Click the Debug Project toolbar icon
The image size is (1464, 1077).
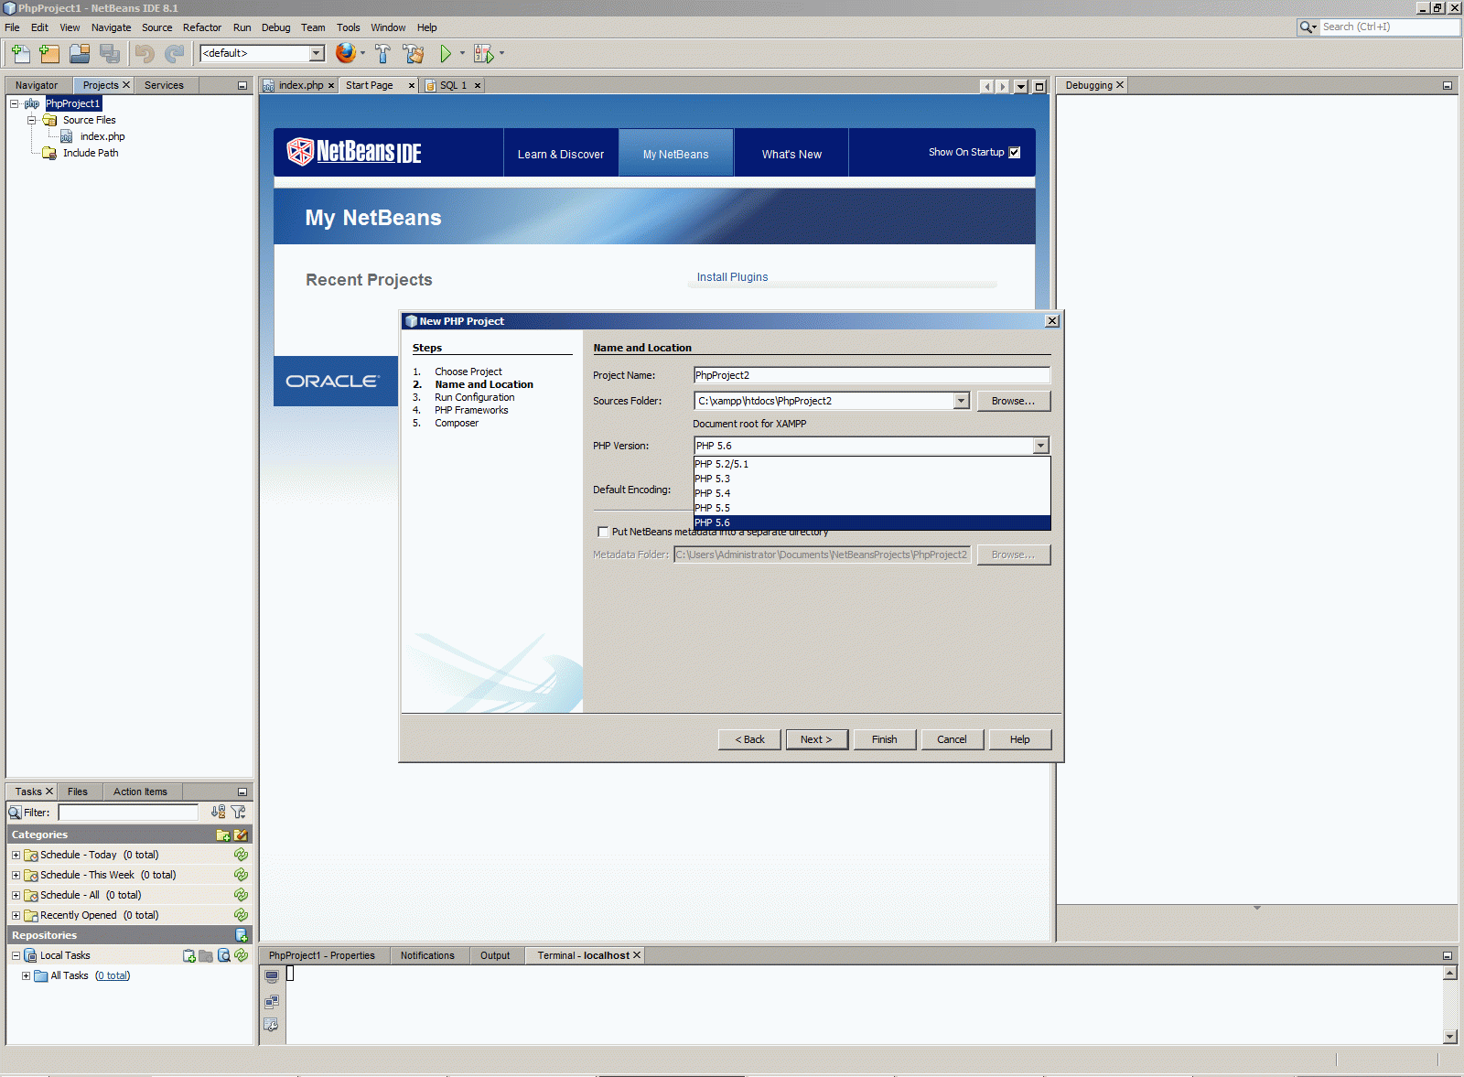(483, 54)
